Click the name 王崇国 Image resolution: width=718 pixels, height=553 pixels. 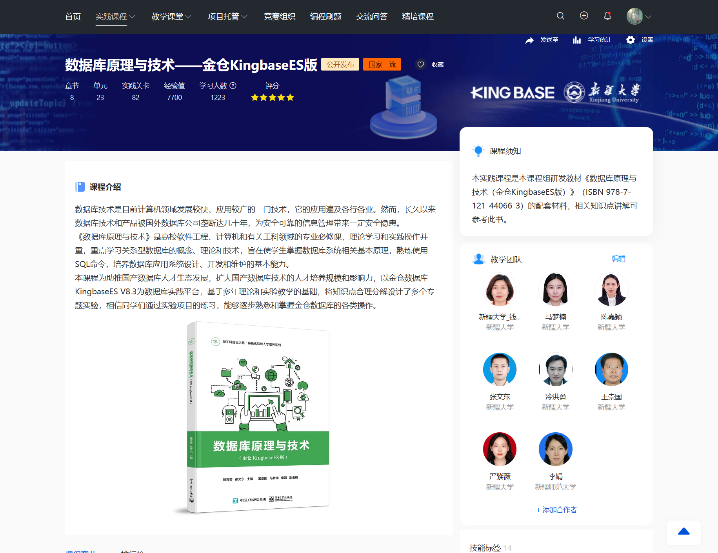(x=611, y=397)
